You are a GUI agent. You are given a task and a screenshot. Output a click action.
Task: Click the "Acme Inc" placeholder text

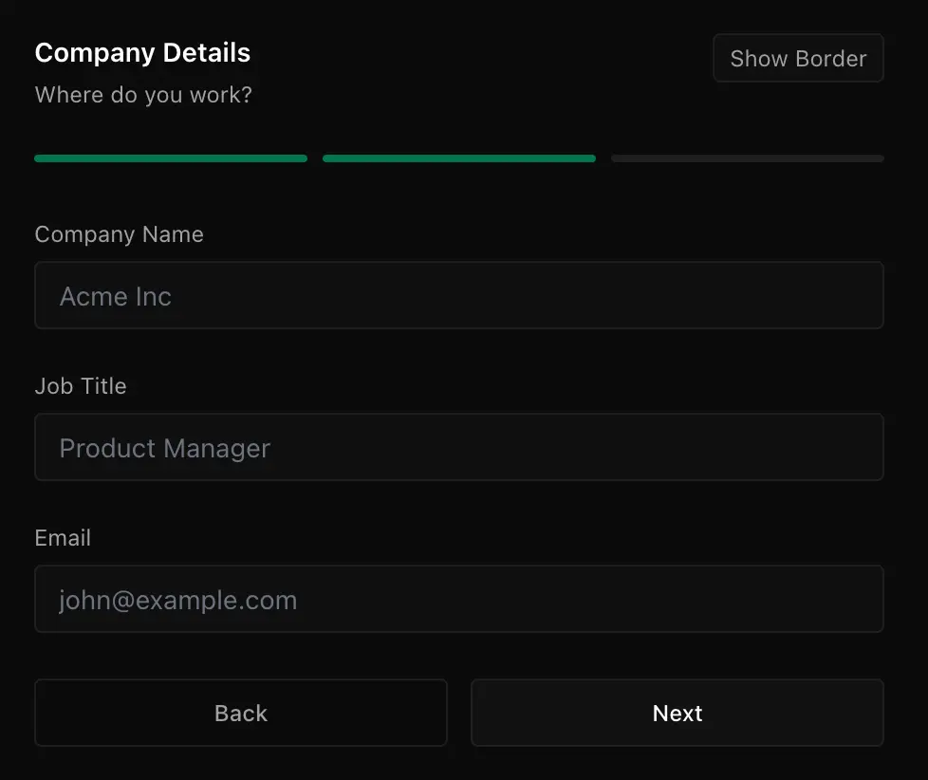(116, 296)
